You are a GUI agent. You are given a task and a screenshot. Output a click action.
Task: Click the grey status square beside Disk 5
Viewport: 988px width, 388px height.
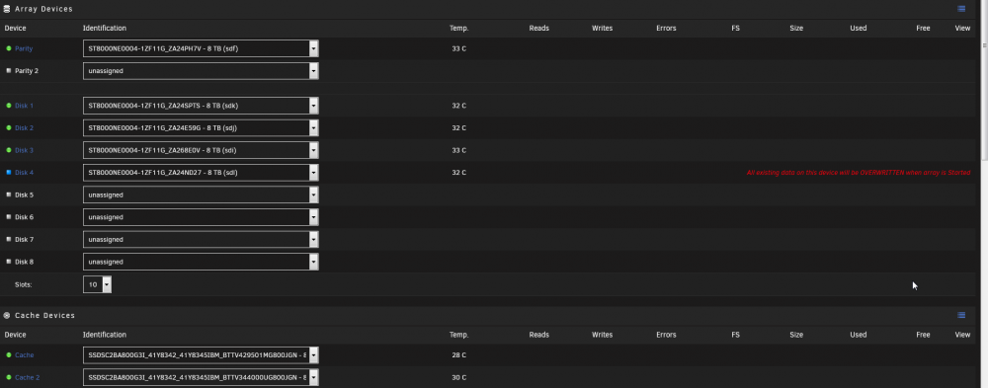(9, 194)
